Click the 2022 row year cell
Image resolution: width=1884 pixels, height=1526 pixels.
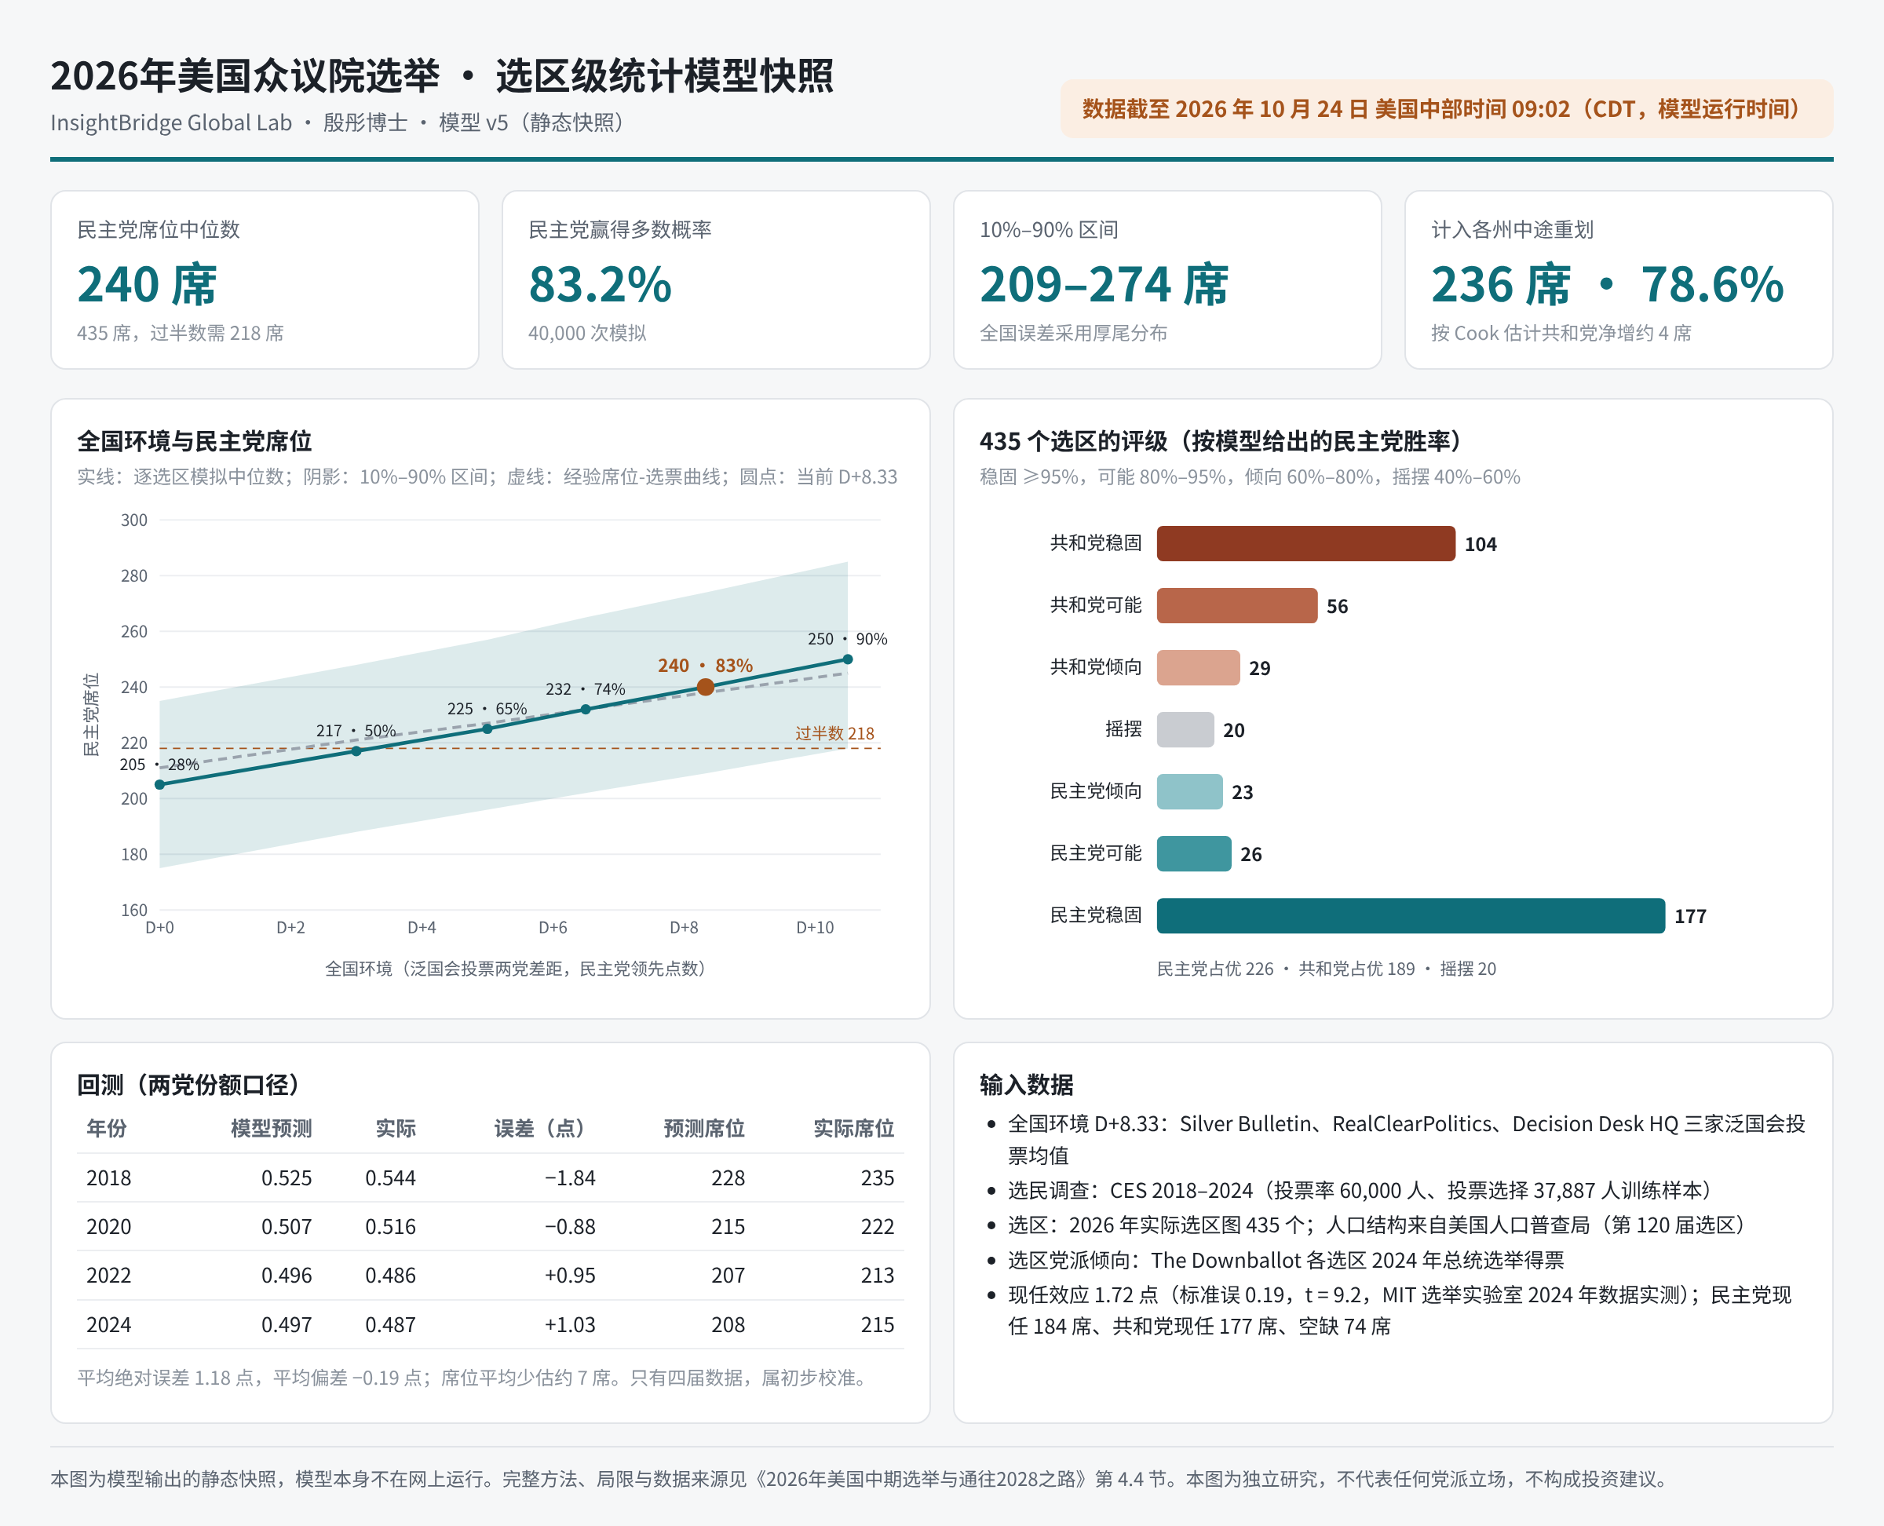pos(109,1276)
